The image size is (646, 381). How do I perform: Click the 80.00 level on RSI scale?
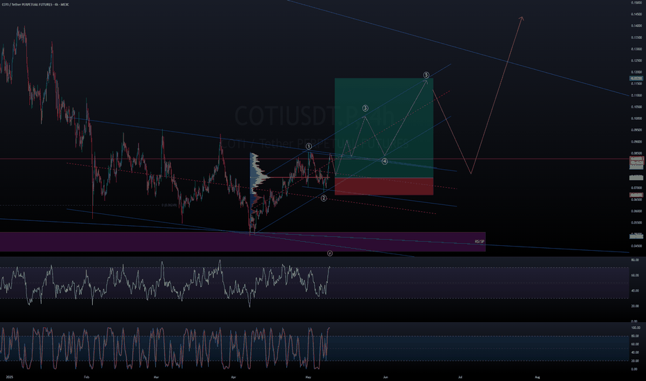point(636,260)
